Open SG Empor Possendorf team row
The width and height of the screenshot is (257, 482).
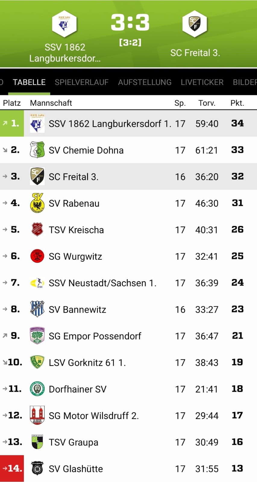(x=128, y=336)
